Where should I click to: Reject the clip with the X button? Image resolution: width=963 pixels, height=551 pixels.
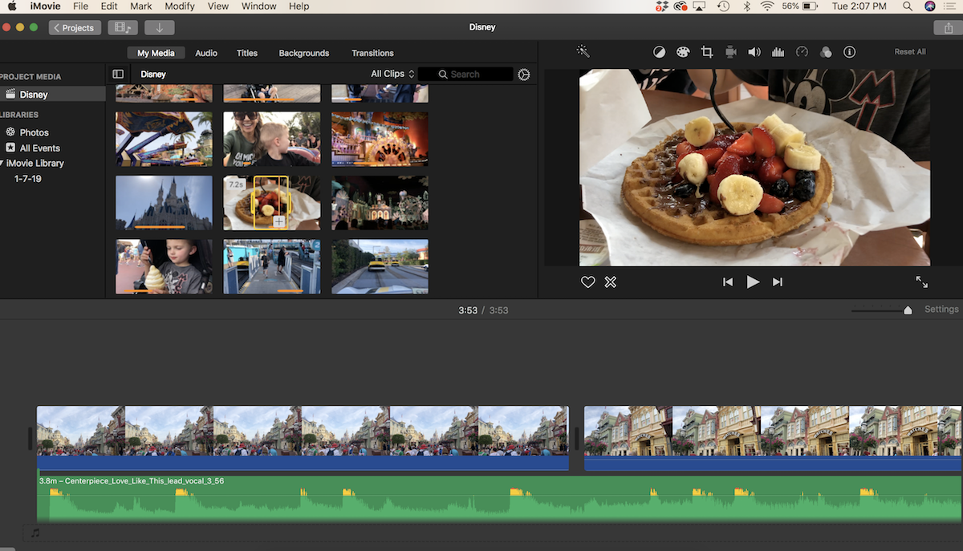click(x=611, y=282)
